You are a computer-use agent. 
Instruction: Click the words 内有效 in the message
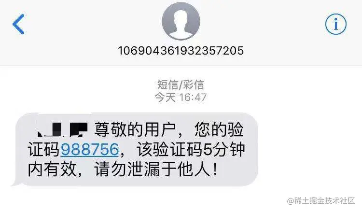pos(52,170)
